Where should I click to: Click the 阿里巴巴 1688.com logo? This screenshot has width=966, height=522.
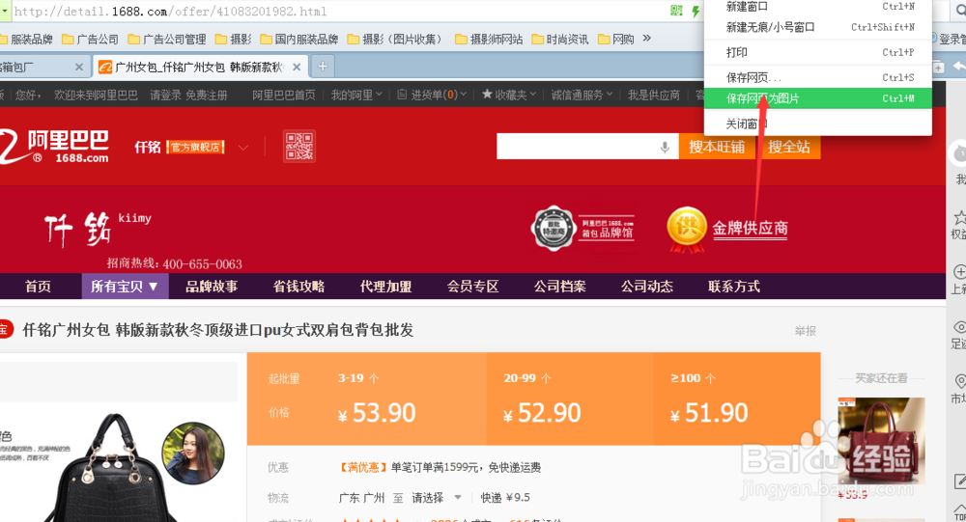pos(54,147)
